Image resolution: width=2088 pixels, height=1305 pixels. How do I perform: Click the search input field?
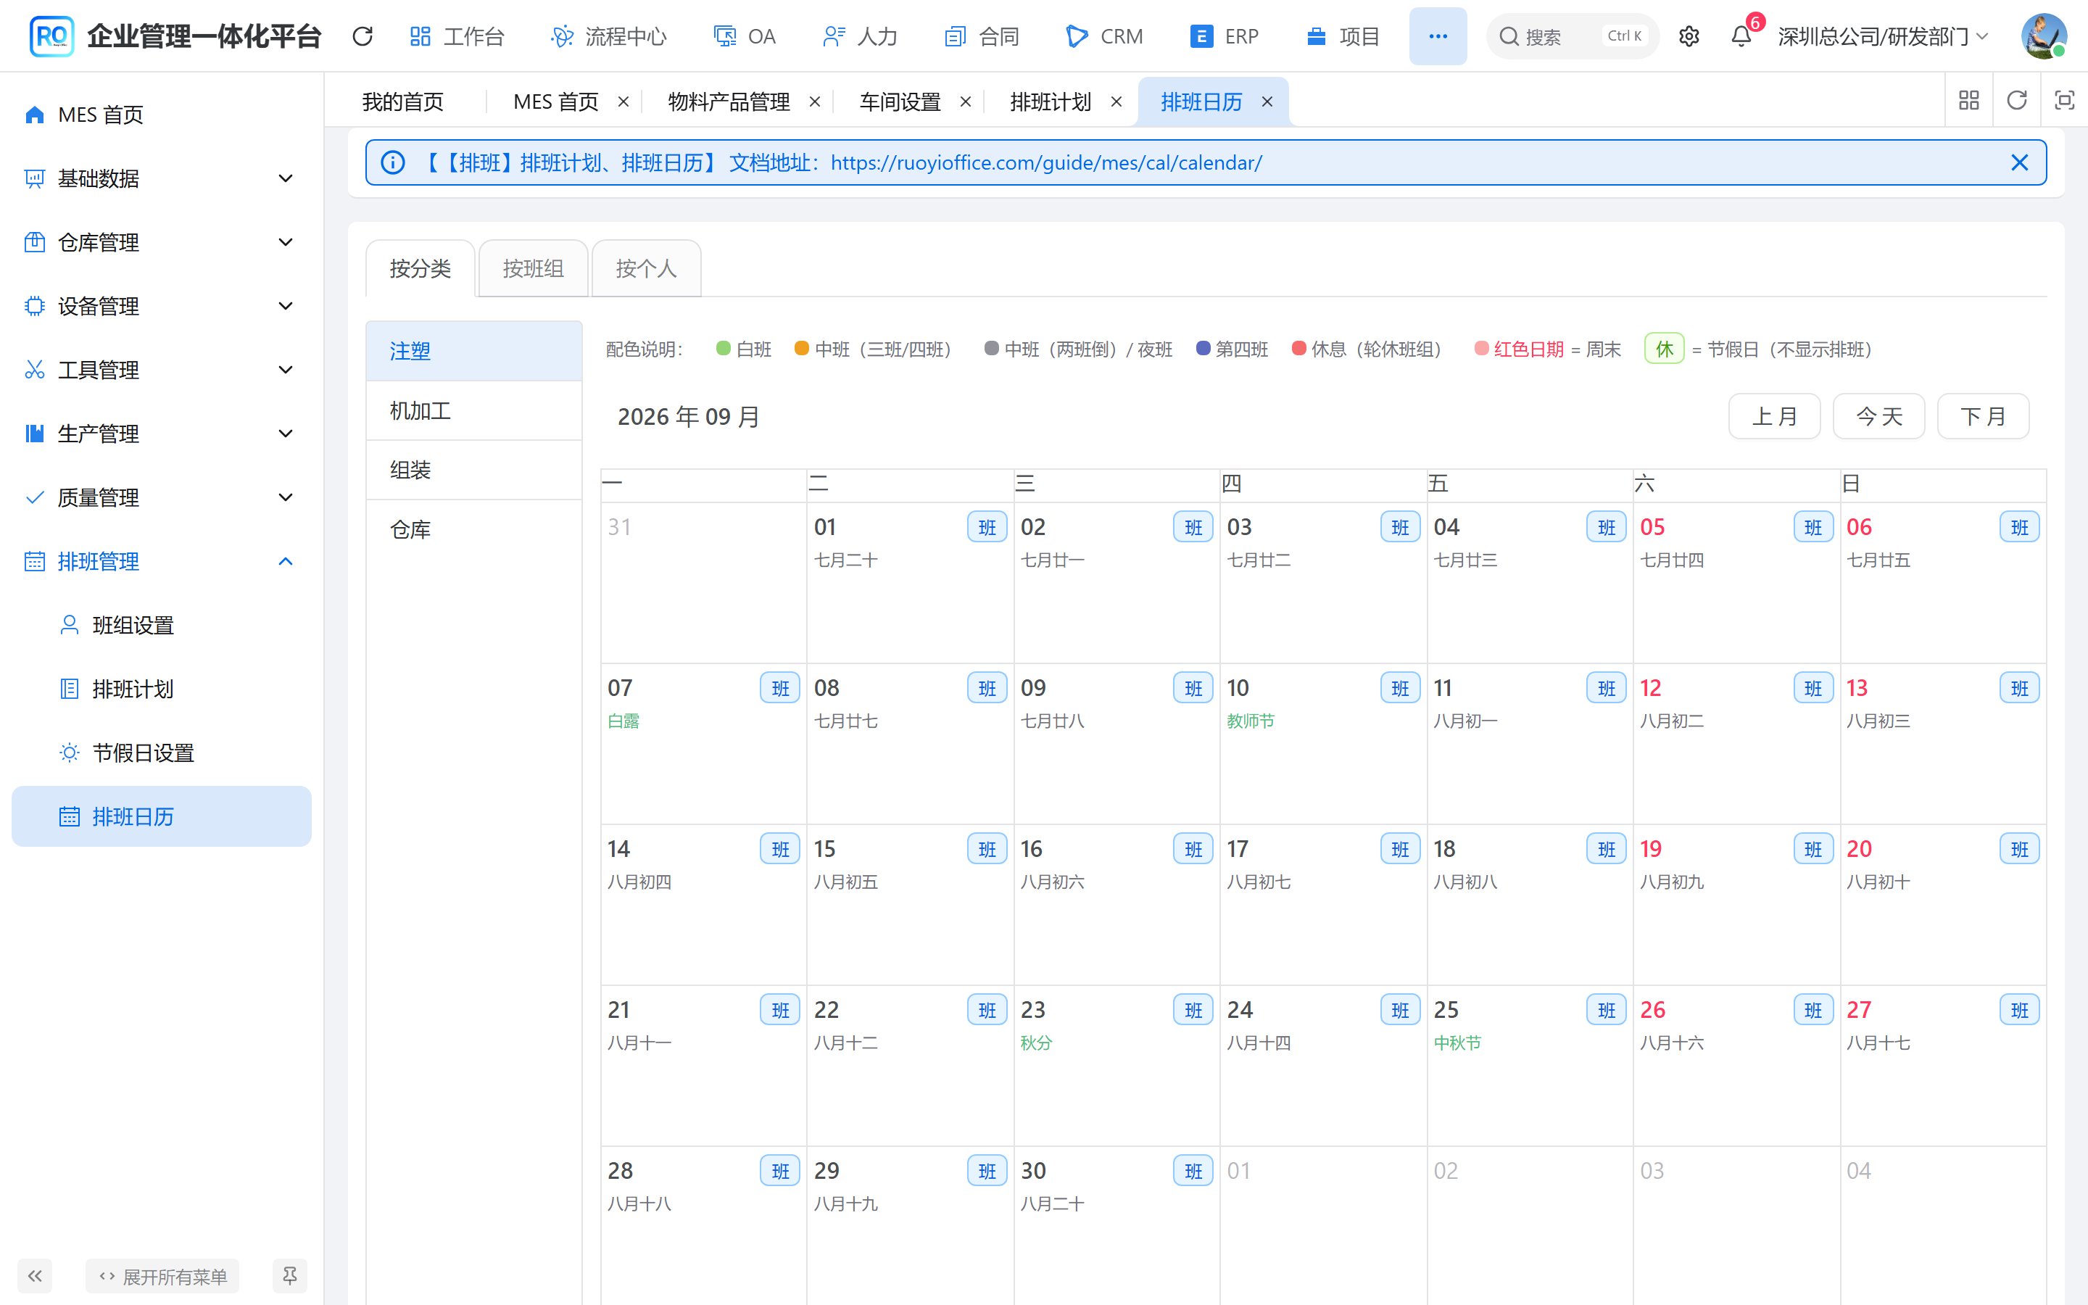1572,36
